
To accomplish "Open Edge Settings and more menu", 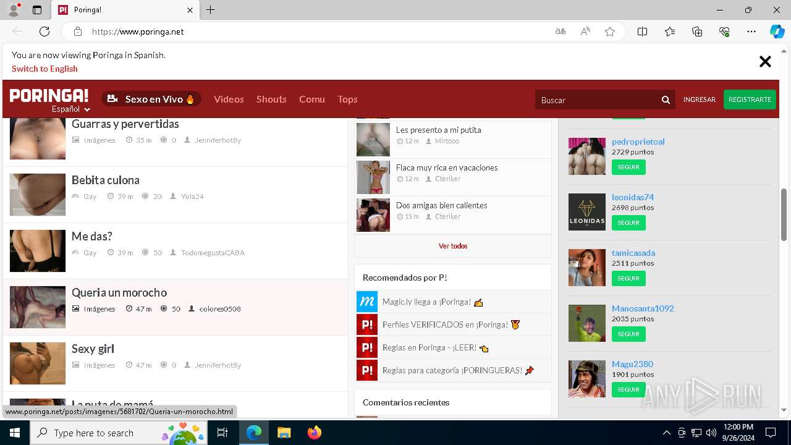I will coord(751,32).
